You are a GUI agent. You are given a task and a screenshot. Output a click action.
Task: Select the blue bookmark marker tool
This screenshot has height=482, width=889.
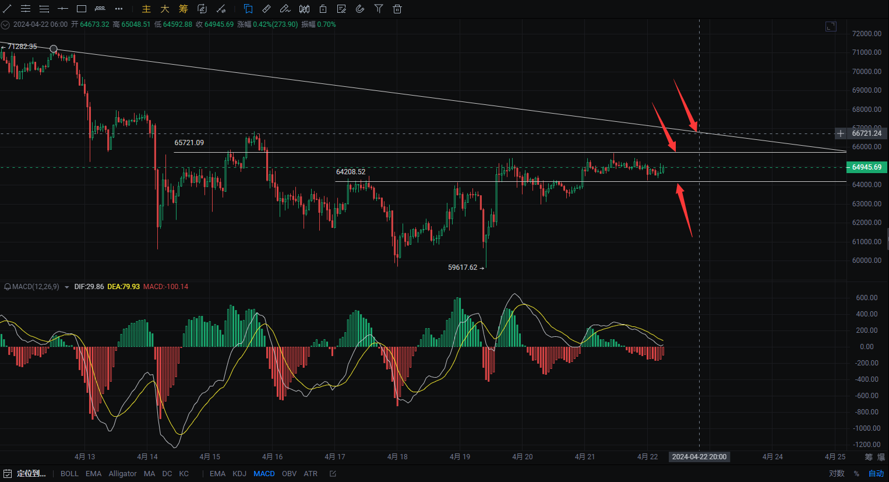pyautogui.click(x=248, y=9)
